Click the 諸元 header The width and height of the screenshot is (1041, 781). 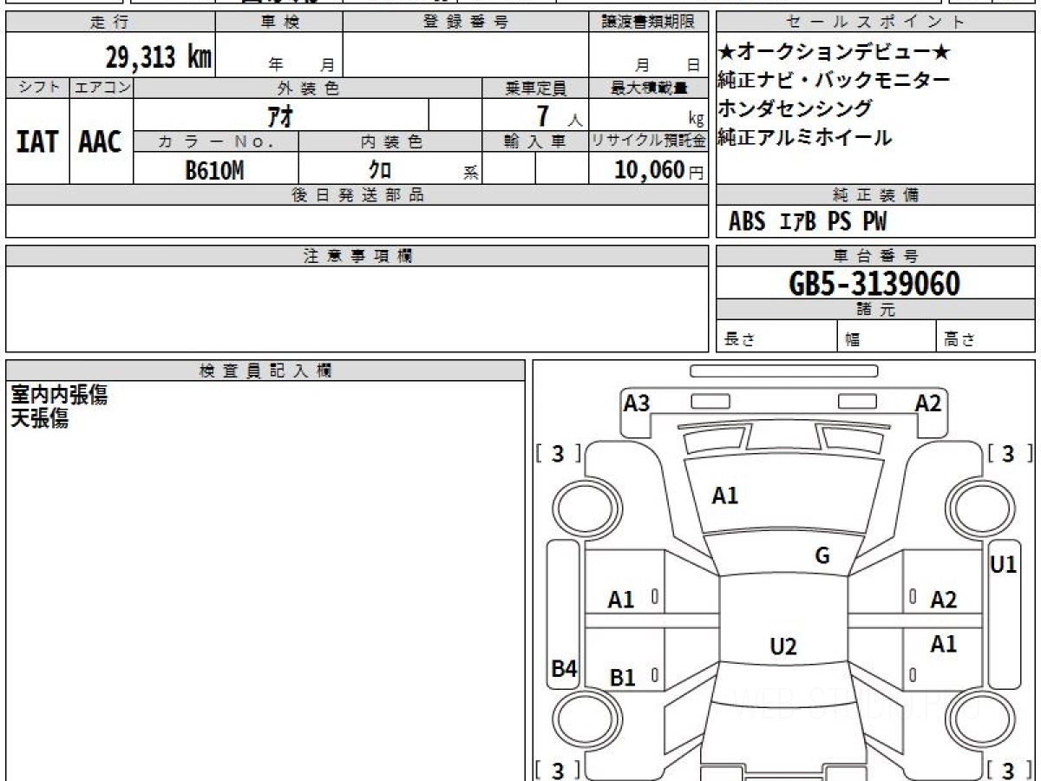pyautogui.click(x=876, y=310)
